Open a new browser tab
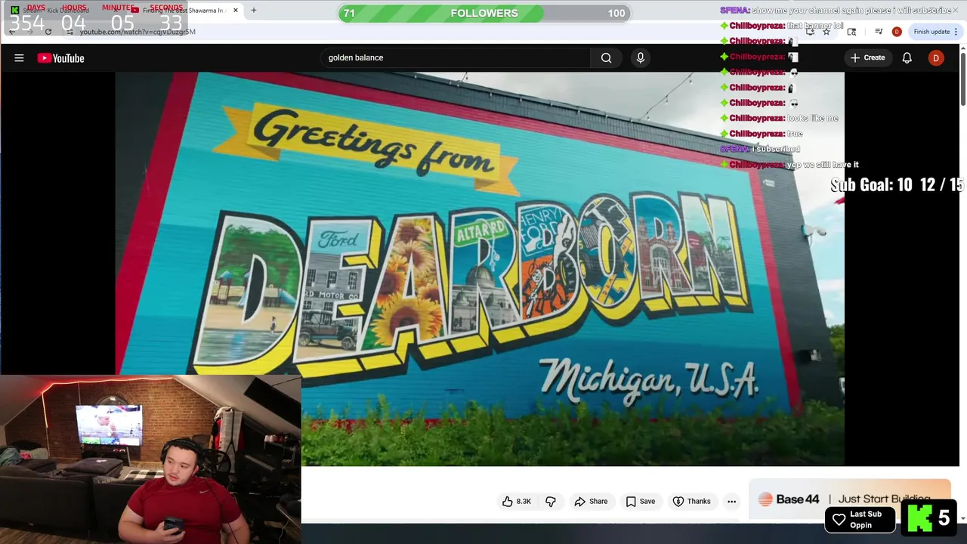Image resolution: width=967 pixels, height=544 pixels. (x=254, y=11)
